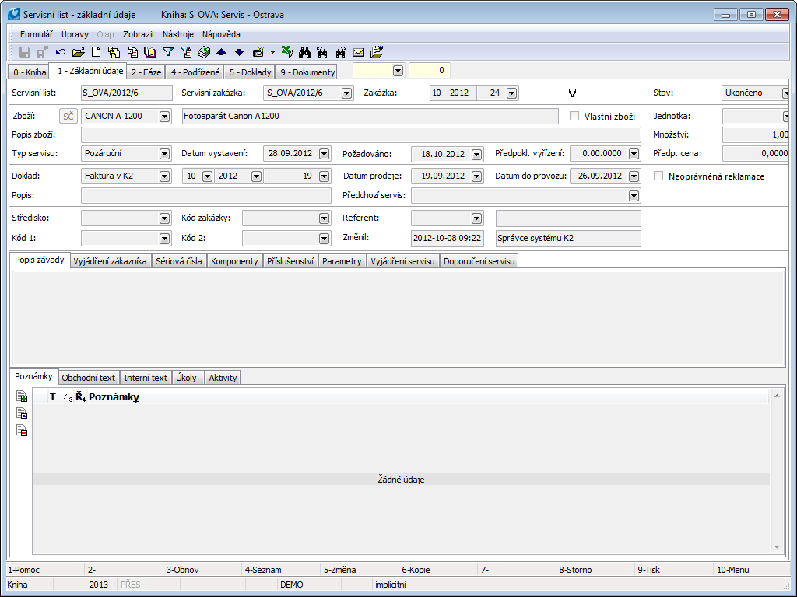Click the add note icon with green plus

point(22,397)
